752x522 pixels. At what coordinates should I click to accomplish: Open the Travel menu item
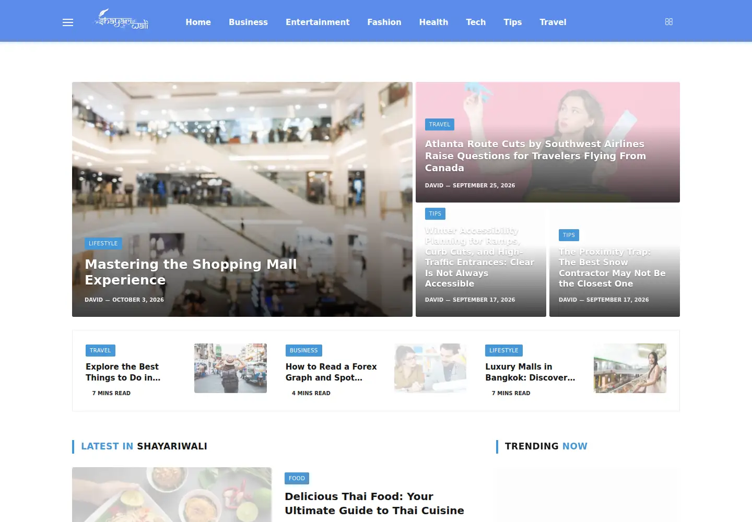(x=553, y=22)
